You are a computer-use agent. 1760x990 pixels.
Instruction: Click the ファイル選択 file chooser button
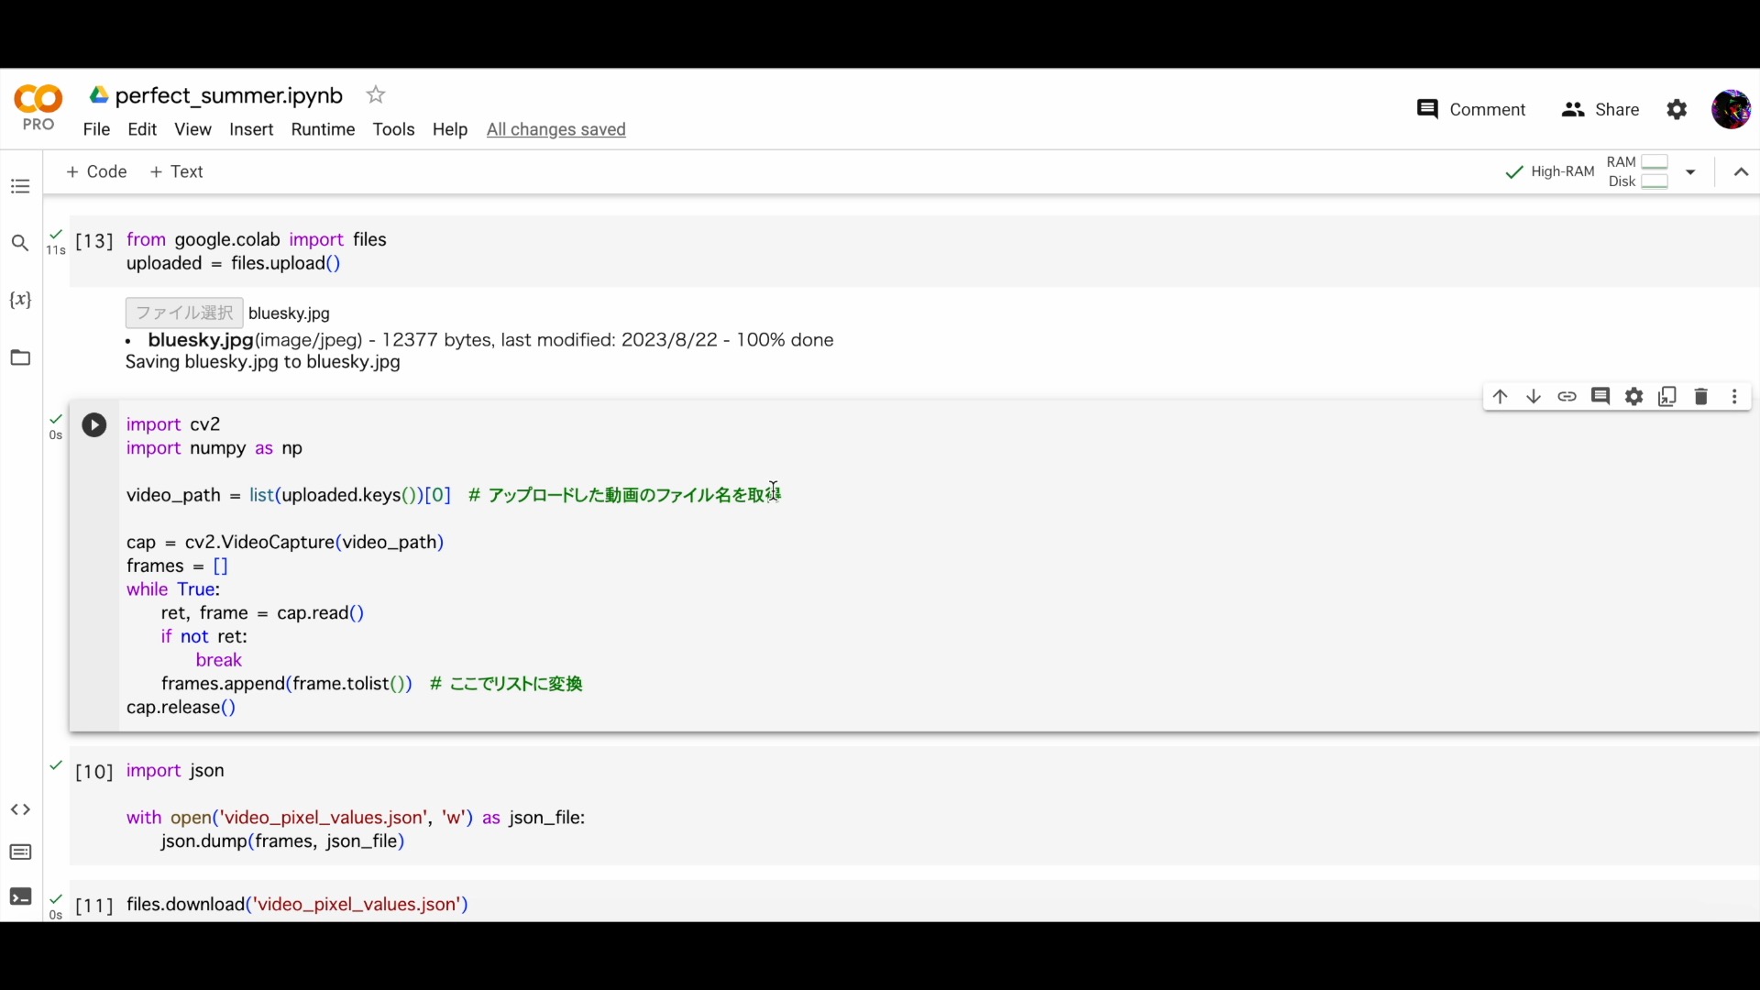(184, 313)
